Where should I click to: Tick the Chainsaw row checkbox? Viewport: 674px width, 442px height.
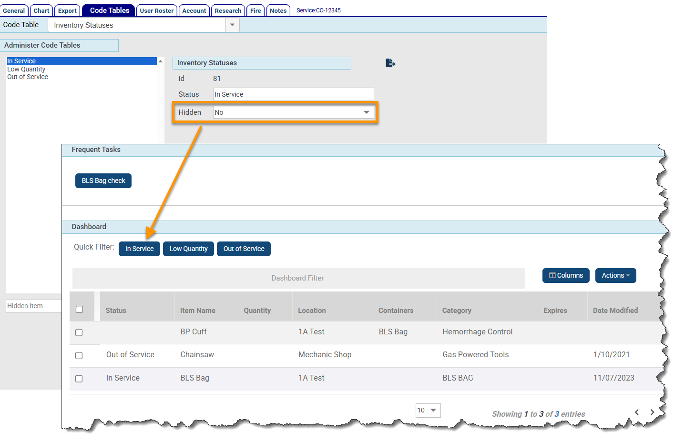79,355
